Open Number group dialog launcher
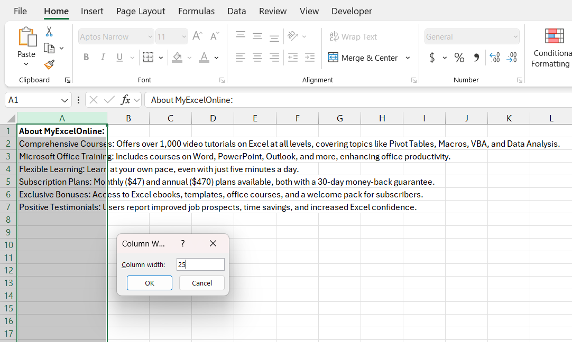 coord(520,80)
